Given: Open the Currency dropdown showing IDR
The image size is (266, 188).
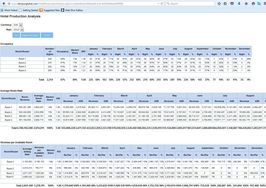Looking at the screenshot, I should [17, 25].
